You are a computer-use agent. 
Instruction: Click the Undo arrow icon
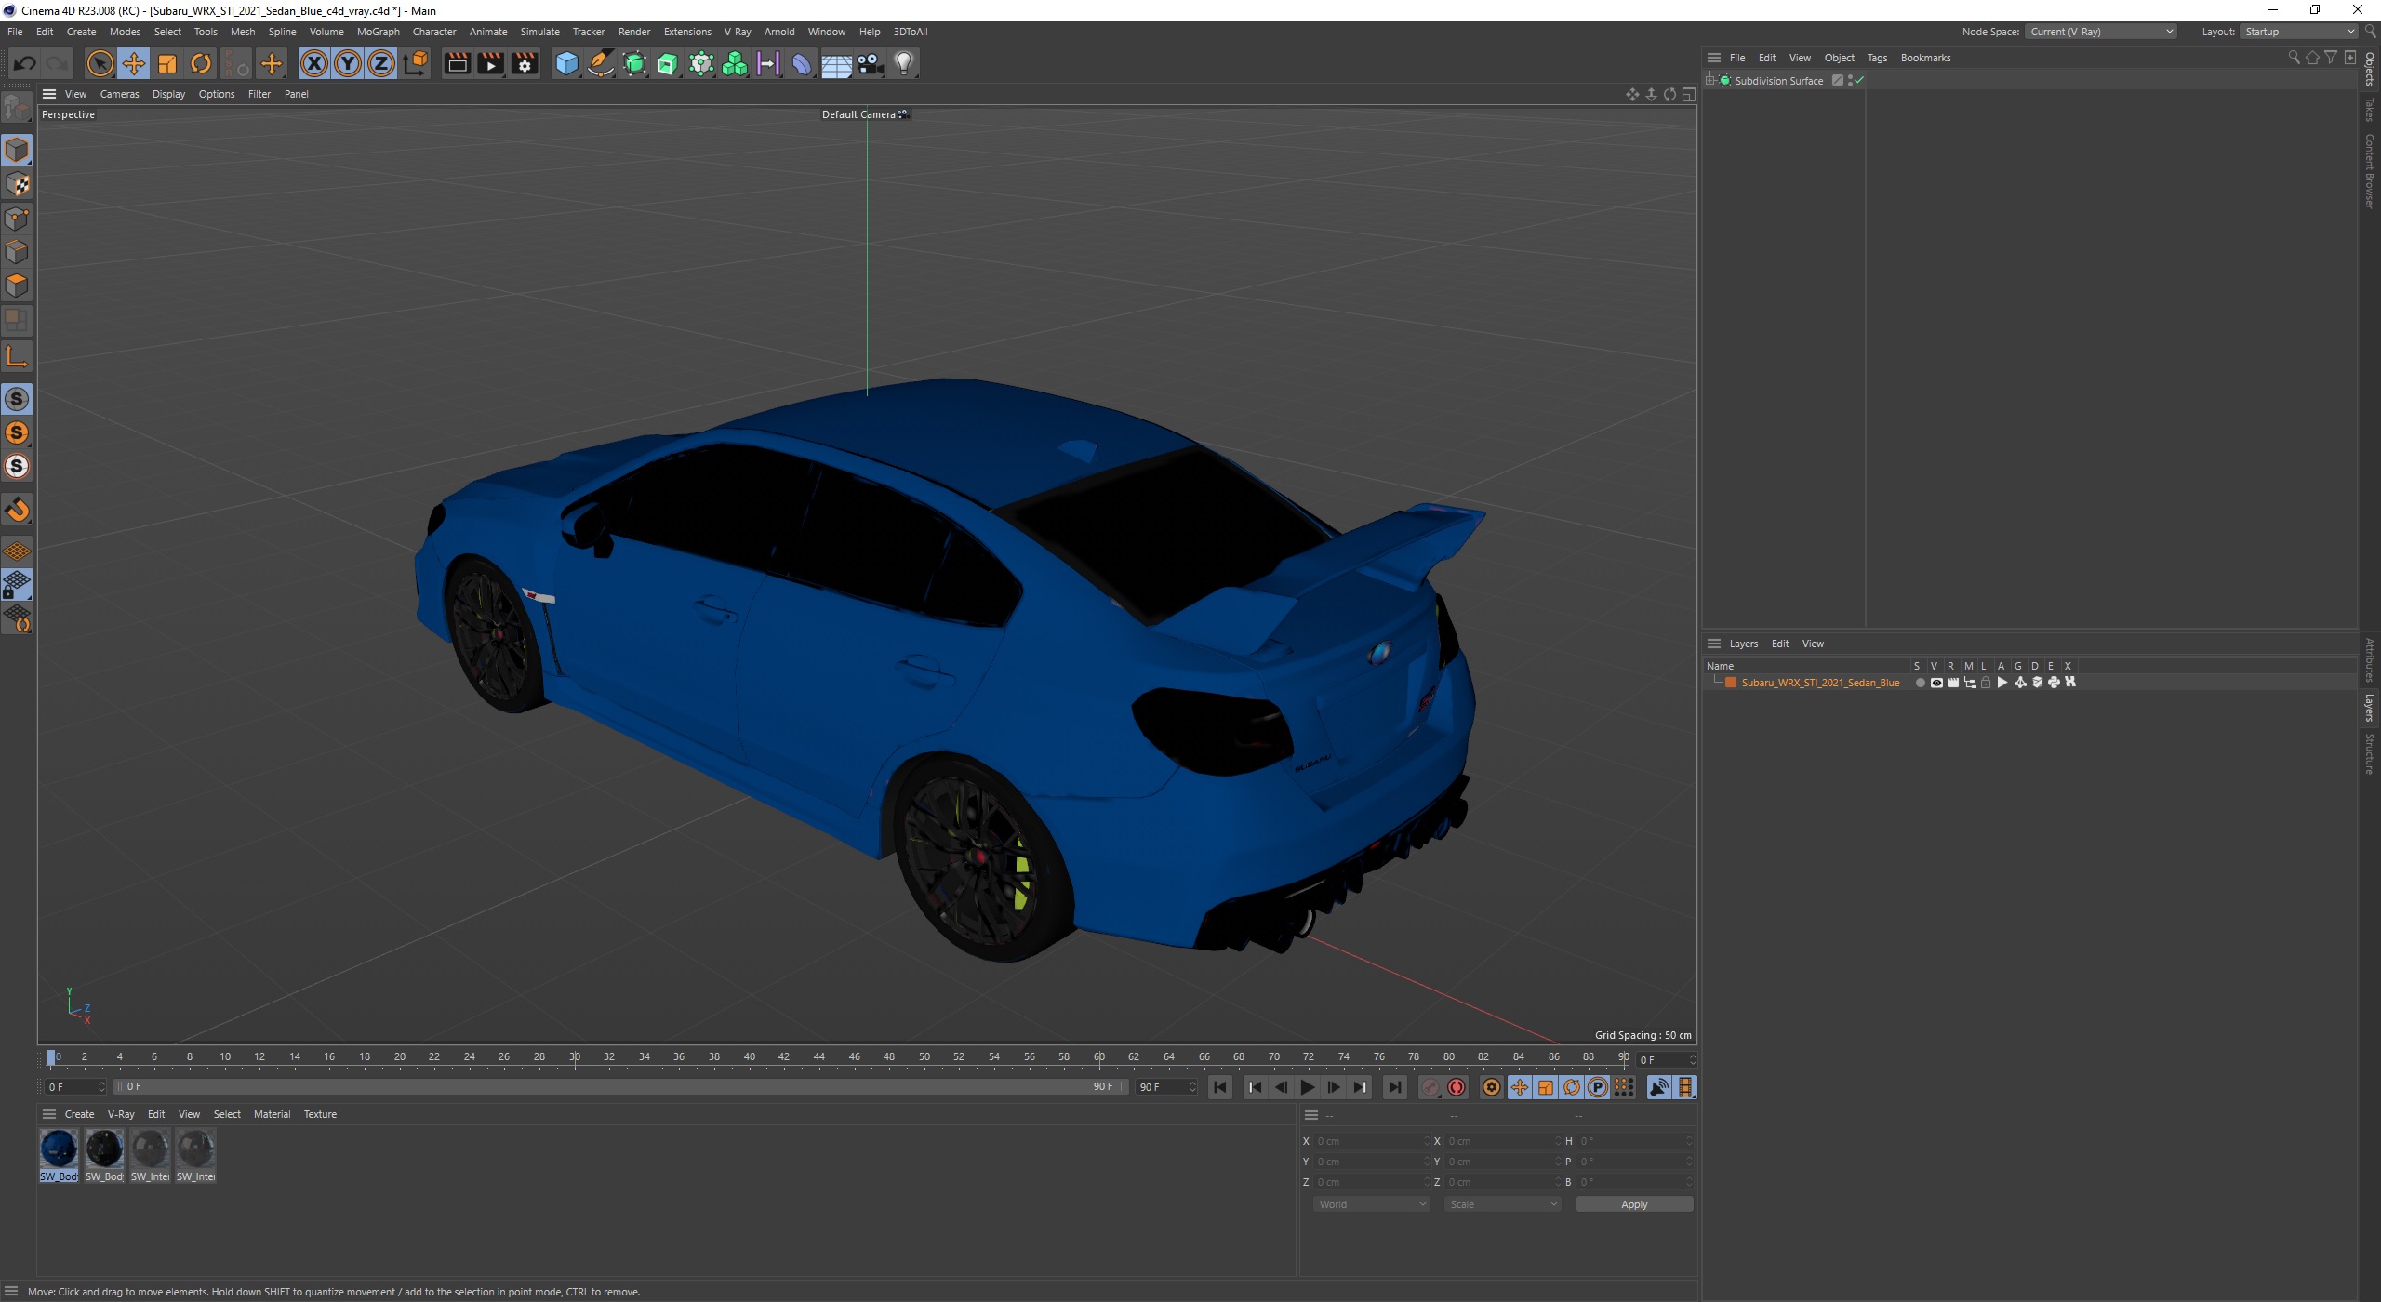[25, 63]
